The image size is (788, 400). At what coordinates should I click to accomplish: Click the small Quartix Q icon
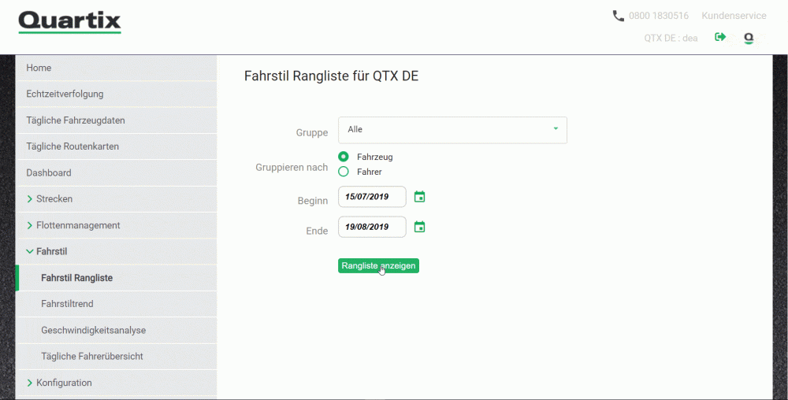pos(749,38)
